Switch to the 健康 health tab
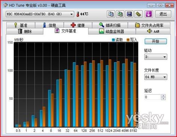 [x=78, y=25]
